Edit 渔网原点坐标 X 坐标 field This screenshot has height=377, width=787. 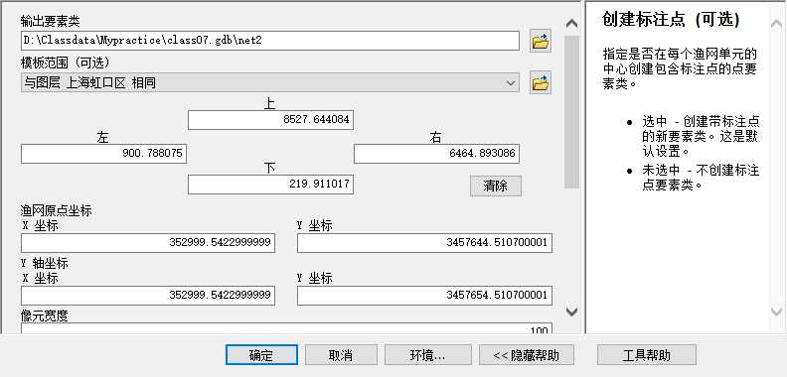[147, 243]
